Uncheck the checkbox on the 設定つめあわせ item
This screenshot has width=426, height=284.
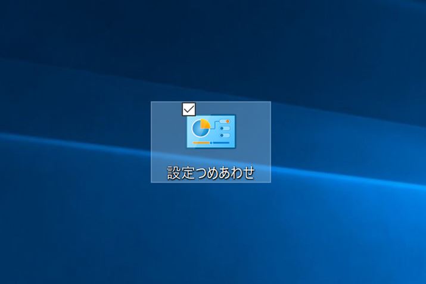pos(189,109)
